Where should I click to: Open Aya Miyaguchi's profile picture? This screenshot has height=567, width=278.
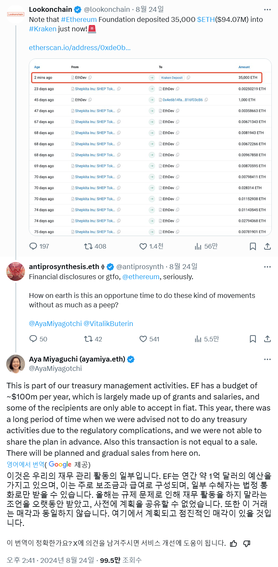pyautogui.click(x=16, y=364)
